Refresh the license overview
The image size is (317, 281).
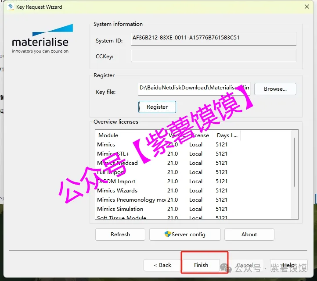coord(120,235)
